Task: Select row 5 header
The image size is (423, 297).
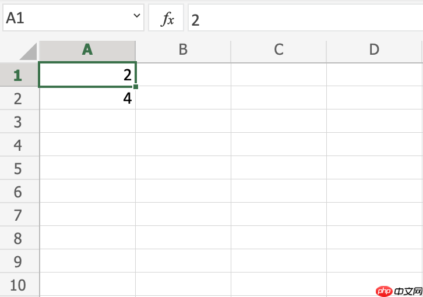Action: 18,168
